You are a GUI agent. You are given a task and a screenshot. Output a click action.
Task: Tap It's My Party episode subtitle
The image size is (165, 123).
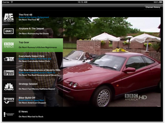(37, 73)
